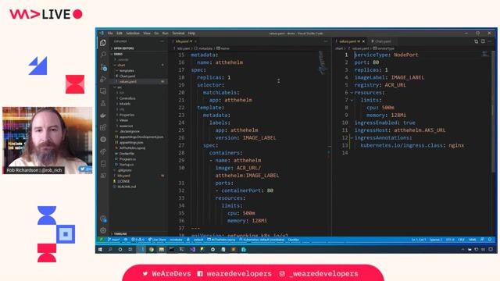Click YAML language mode in status bar

tap(473, 240)
